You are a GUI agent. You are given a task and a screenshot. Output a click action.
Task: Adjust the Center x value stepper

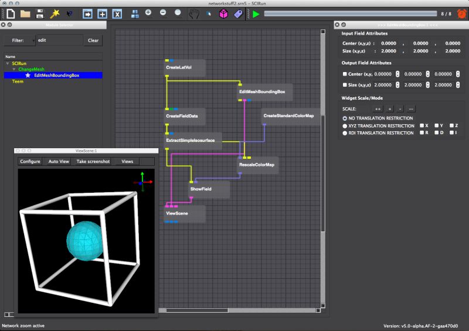click(x=397, y=74)
